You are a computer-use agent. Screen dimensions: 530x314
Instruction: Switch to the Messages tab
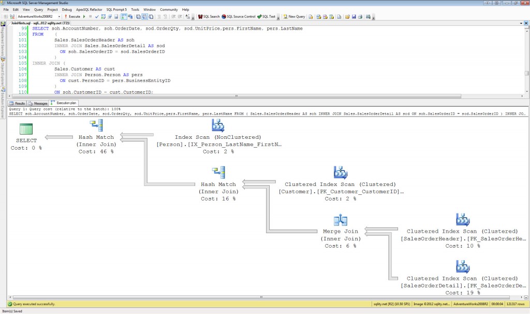[37, 103]
